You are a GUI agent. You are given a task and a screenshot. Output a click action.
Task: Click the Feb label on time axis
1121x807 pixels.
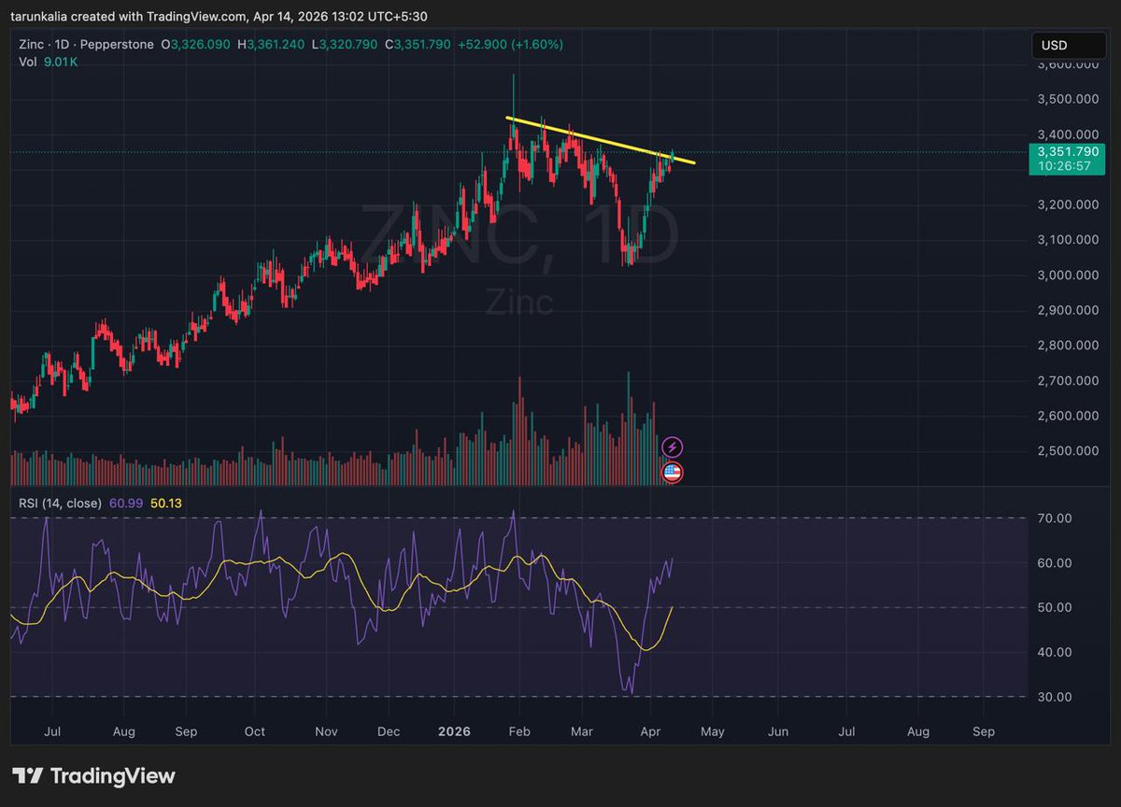pos(519,732)
